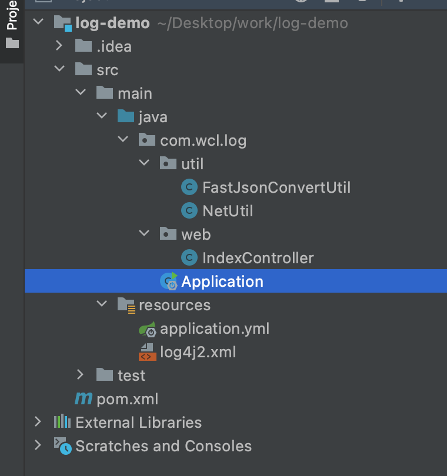Expand Scratches and Consoles
This screenshot has height=476, width=447.
pyautogui.click(x=38, y=445)
